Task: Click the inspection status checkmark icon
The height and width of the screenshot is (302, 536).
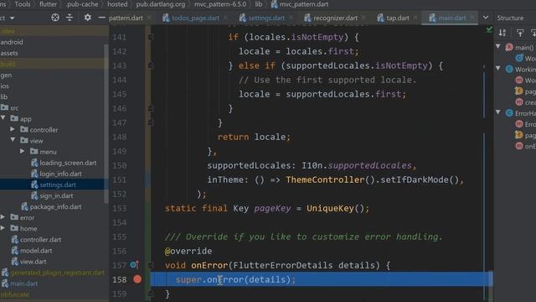Action: tap(489, 30)
